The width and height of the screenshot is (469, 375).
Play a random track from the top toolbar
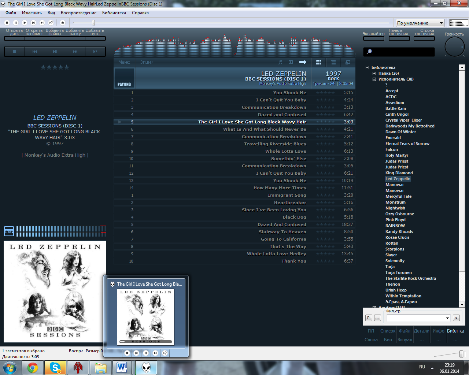[x=51, y=23]
